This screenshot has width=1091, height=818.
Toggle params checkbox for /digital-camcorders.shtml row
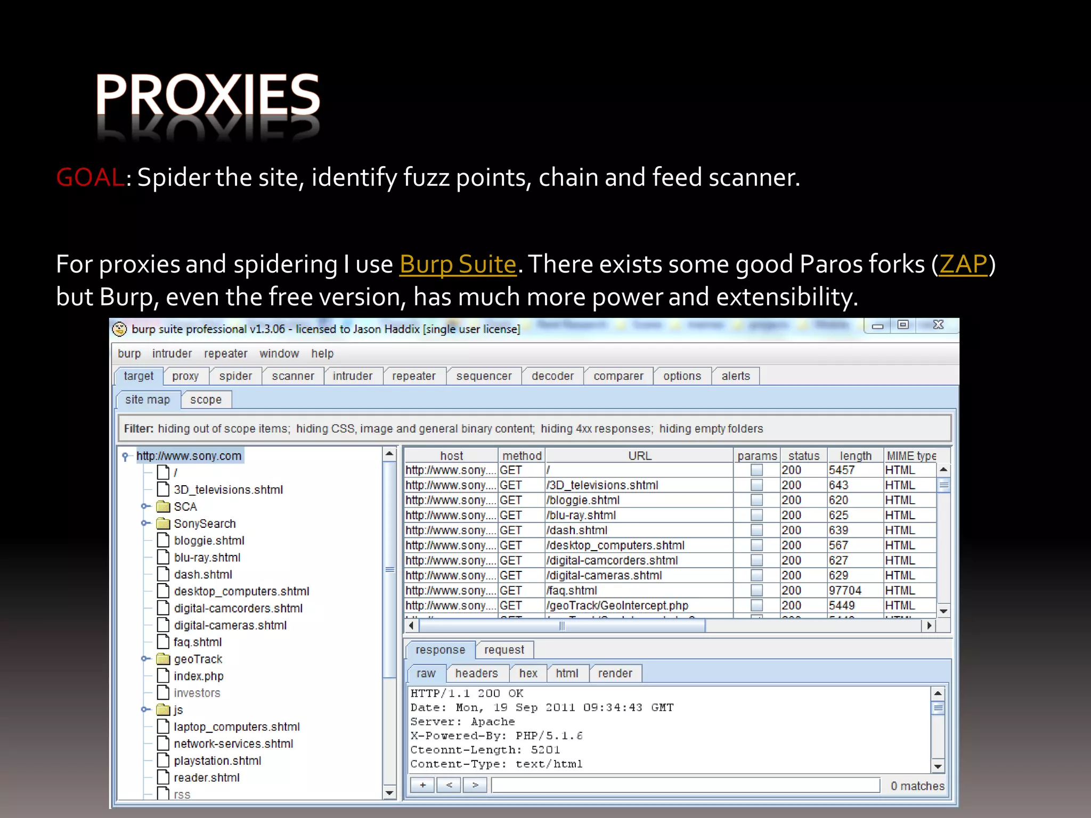point(756,560)
